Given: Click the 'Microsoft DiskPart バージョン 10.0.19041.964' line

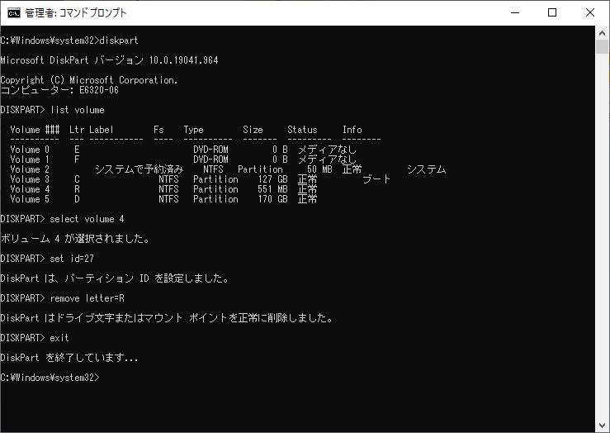Looking at the screenshot, I should (109, 60).
